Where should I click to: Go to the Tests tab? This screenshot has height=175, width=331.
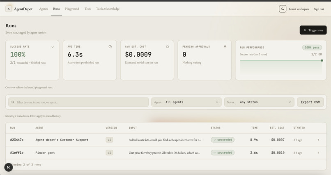87,9
